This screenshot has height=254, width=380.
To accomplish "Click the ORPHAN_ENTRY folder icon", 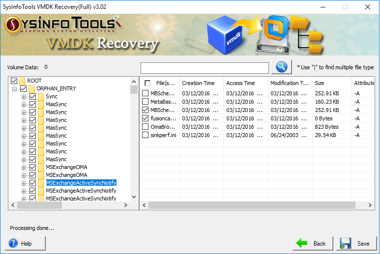I will pos(32,88).
